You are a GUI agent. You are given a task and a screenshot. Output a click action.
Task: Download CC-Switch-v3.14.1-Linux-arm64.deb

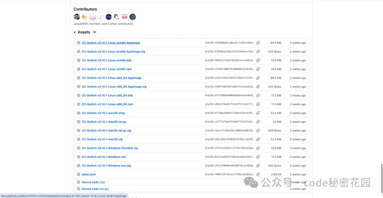[106, 60]
